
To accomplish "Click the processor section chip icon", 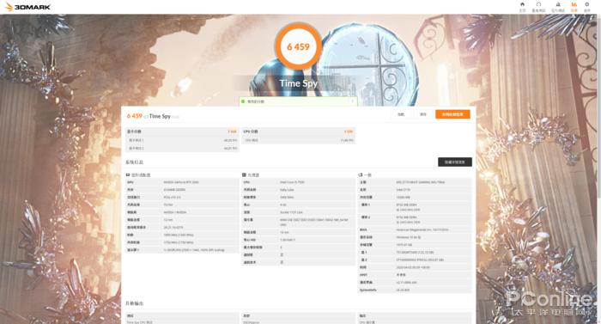I will (244, 175).
